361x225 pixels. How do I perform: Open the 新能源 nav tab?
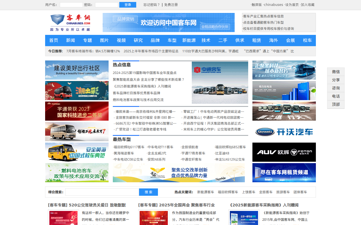coord(189,40)
